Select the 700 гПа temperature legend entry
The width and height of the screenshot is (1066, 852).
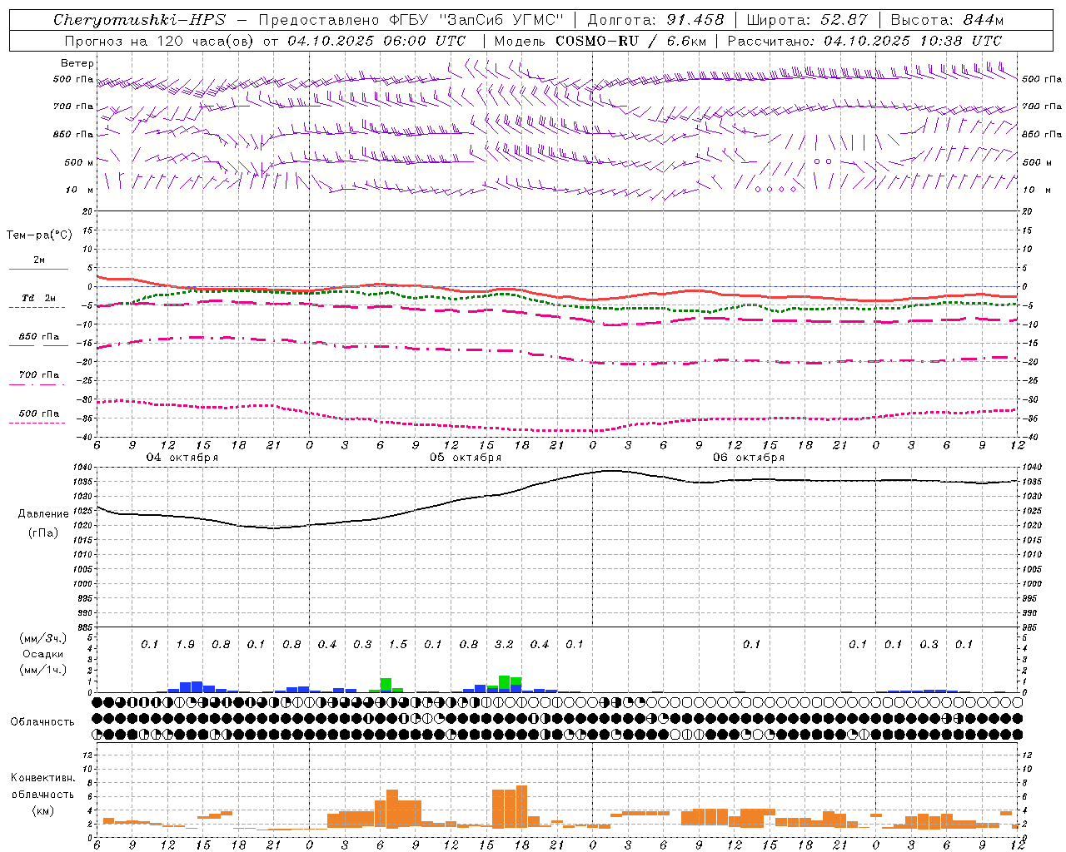[x=38, y=375]
